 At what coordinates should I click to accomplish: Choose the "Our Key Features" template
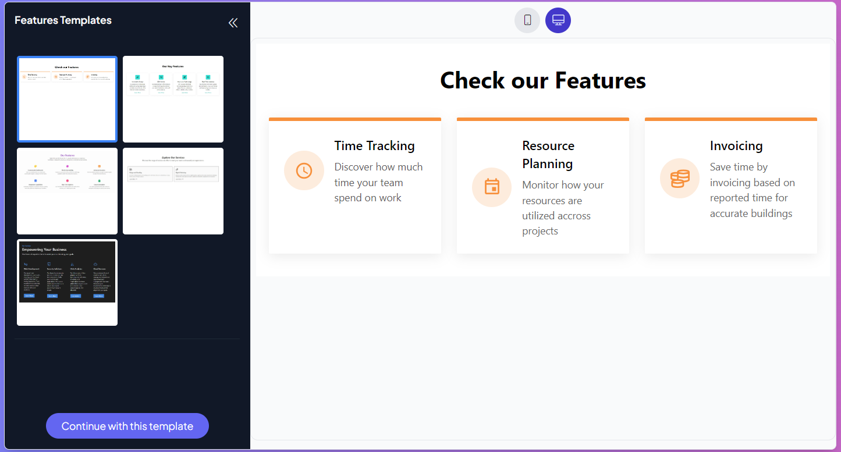coord(173,99)
